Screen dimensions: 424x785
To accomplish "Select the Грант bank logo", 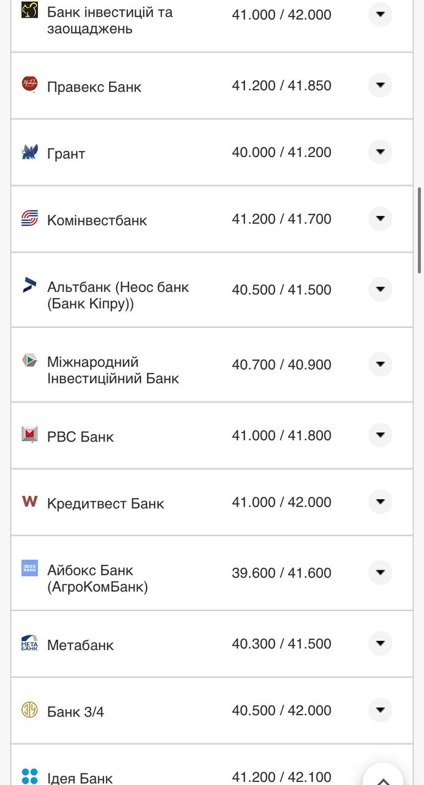I will [29, 152].
